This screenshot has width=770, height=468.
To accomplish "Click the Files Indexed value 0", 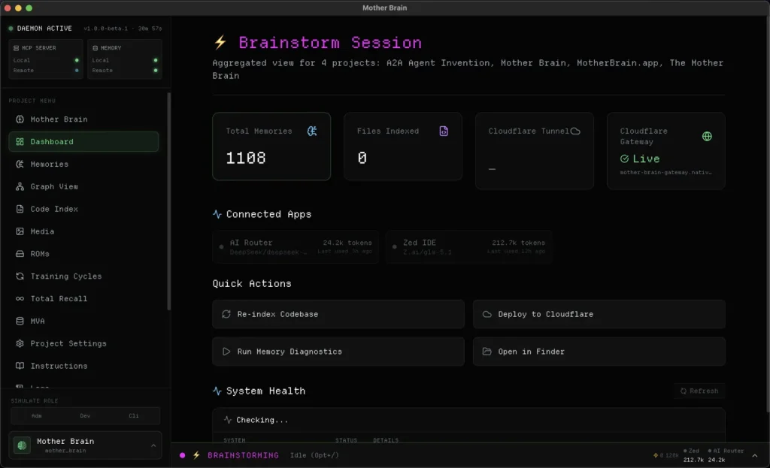I will [362, 158].
